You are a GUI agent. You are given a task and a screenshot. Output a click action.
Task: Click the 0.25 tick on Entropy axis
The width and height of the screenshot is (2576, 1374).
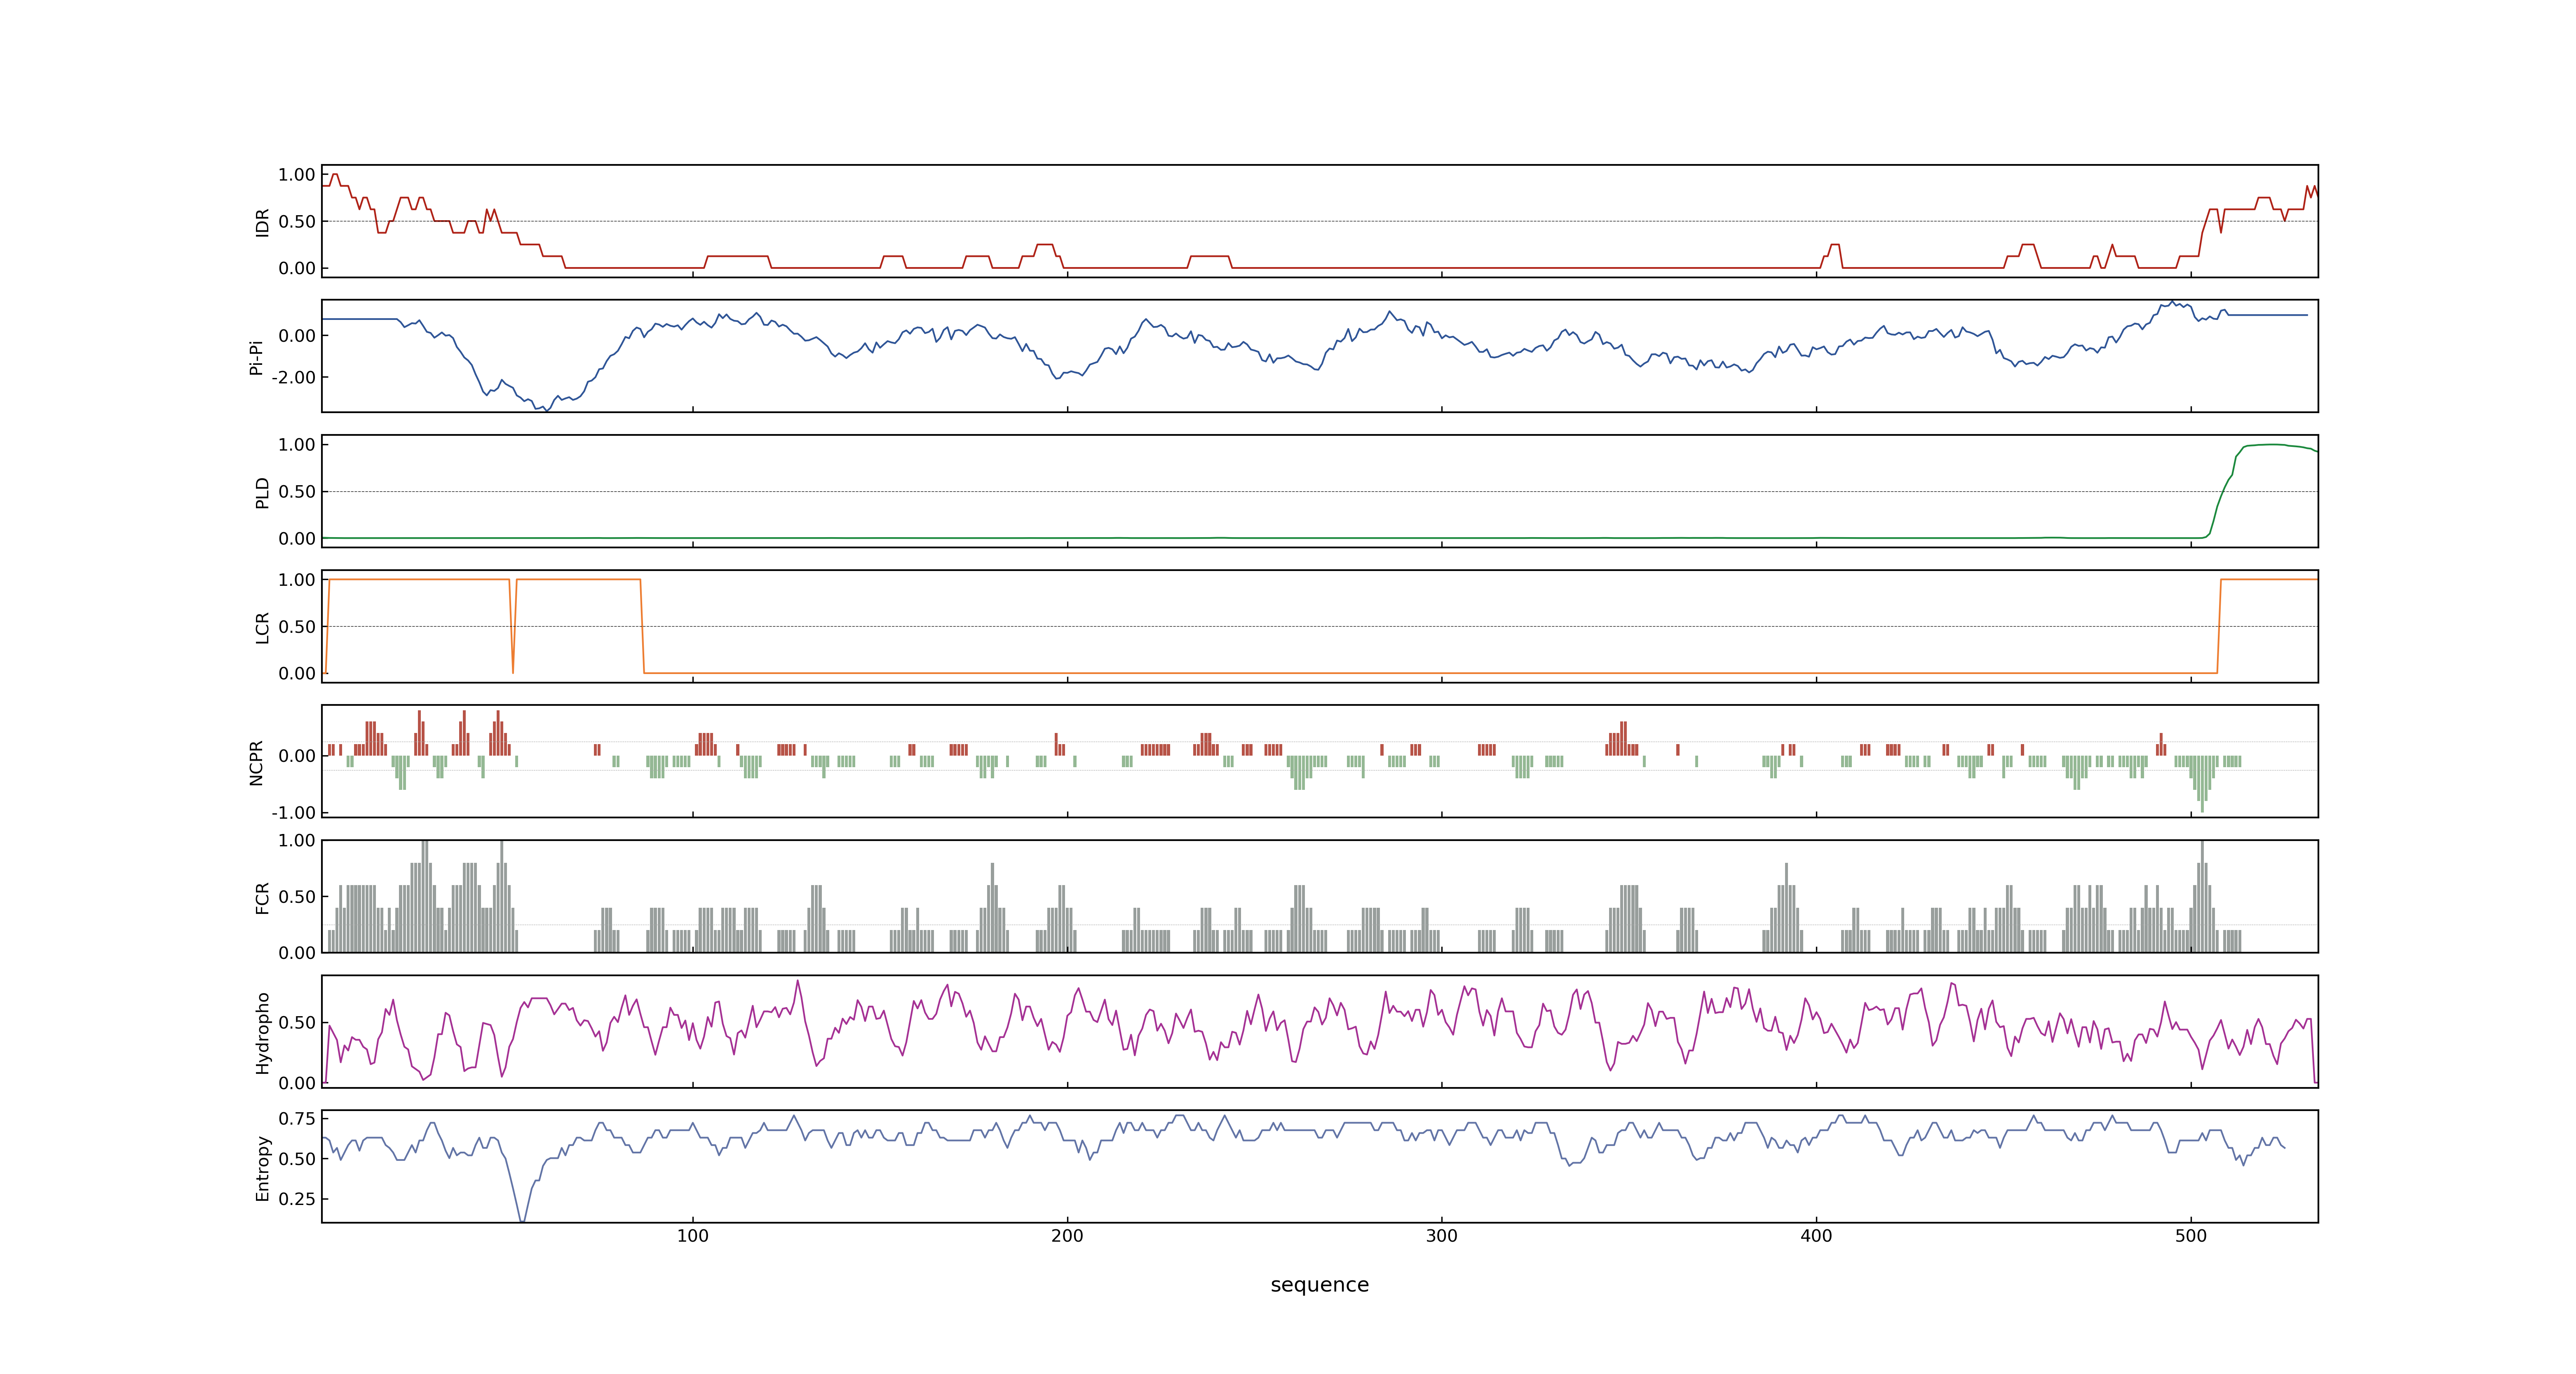pos(297,1199)
